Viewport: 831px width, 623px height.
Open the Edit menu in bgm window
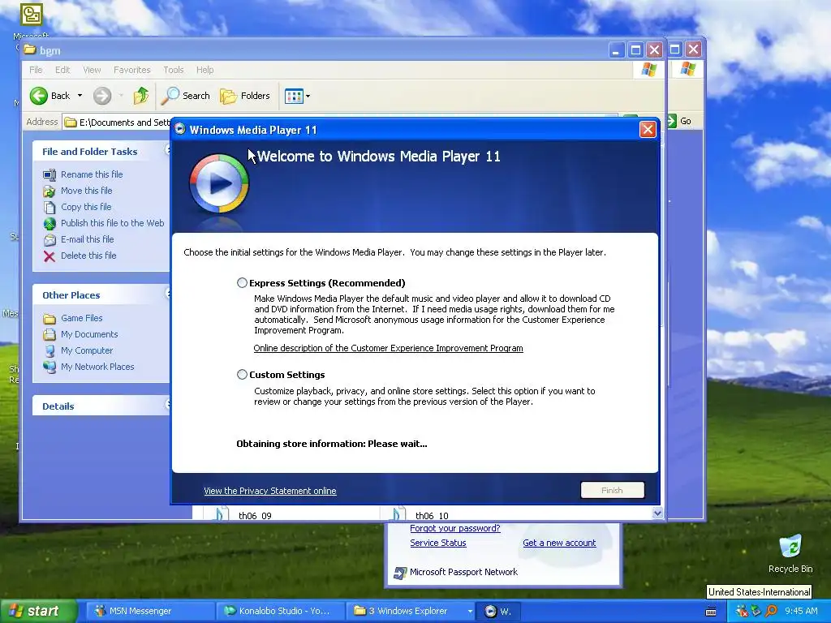[x=62, y=70]
